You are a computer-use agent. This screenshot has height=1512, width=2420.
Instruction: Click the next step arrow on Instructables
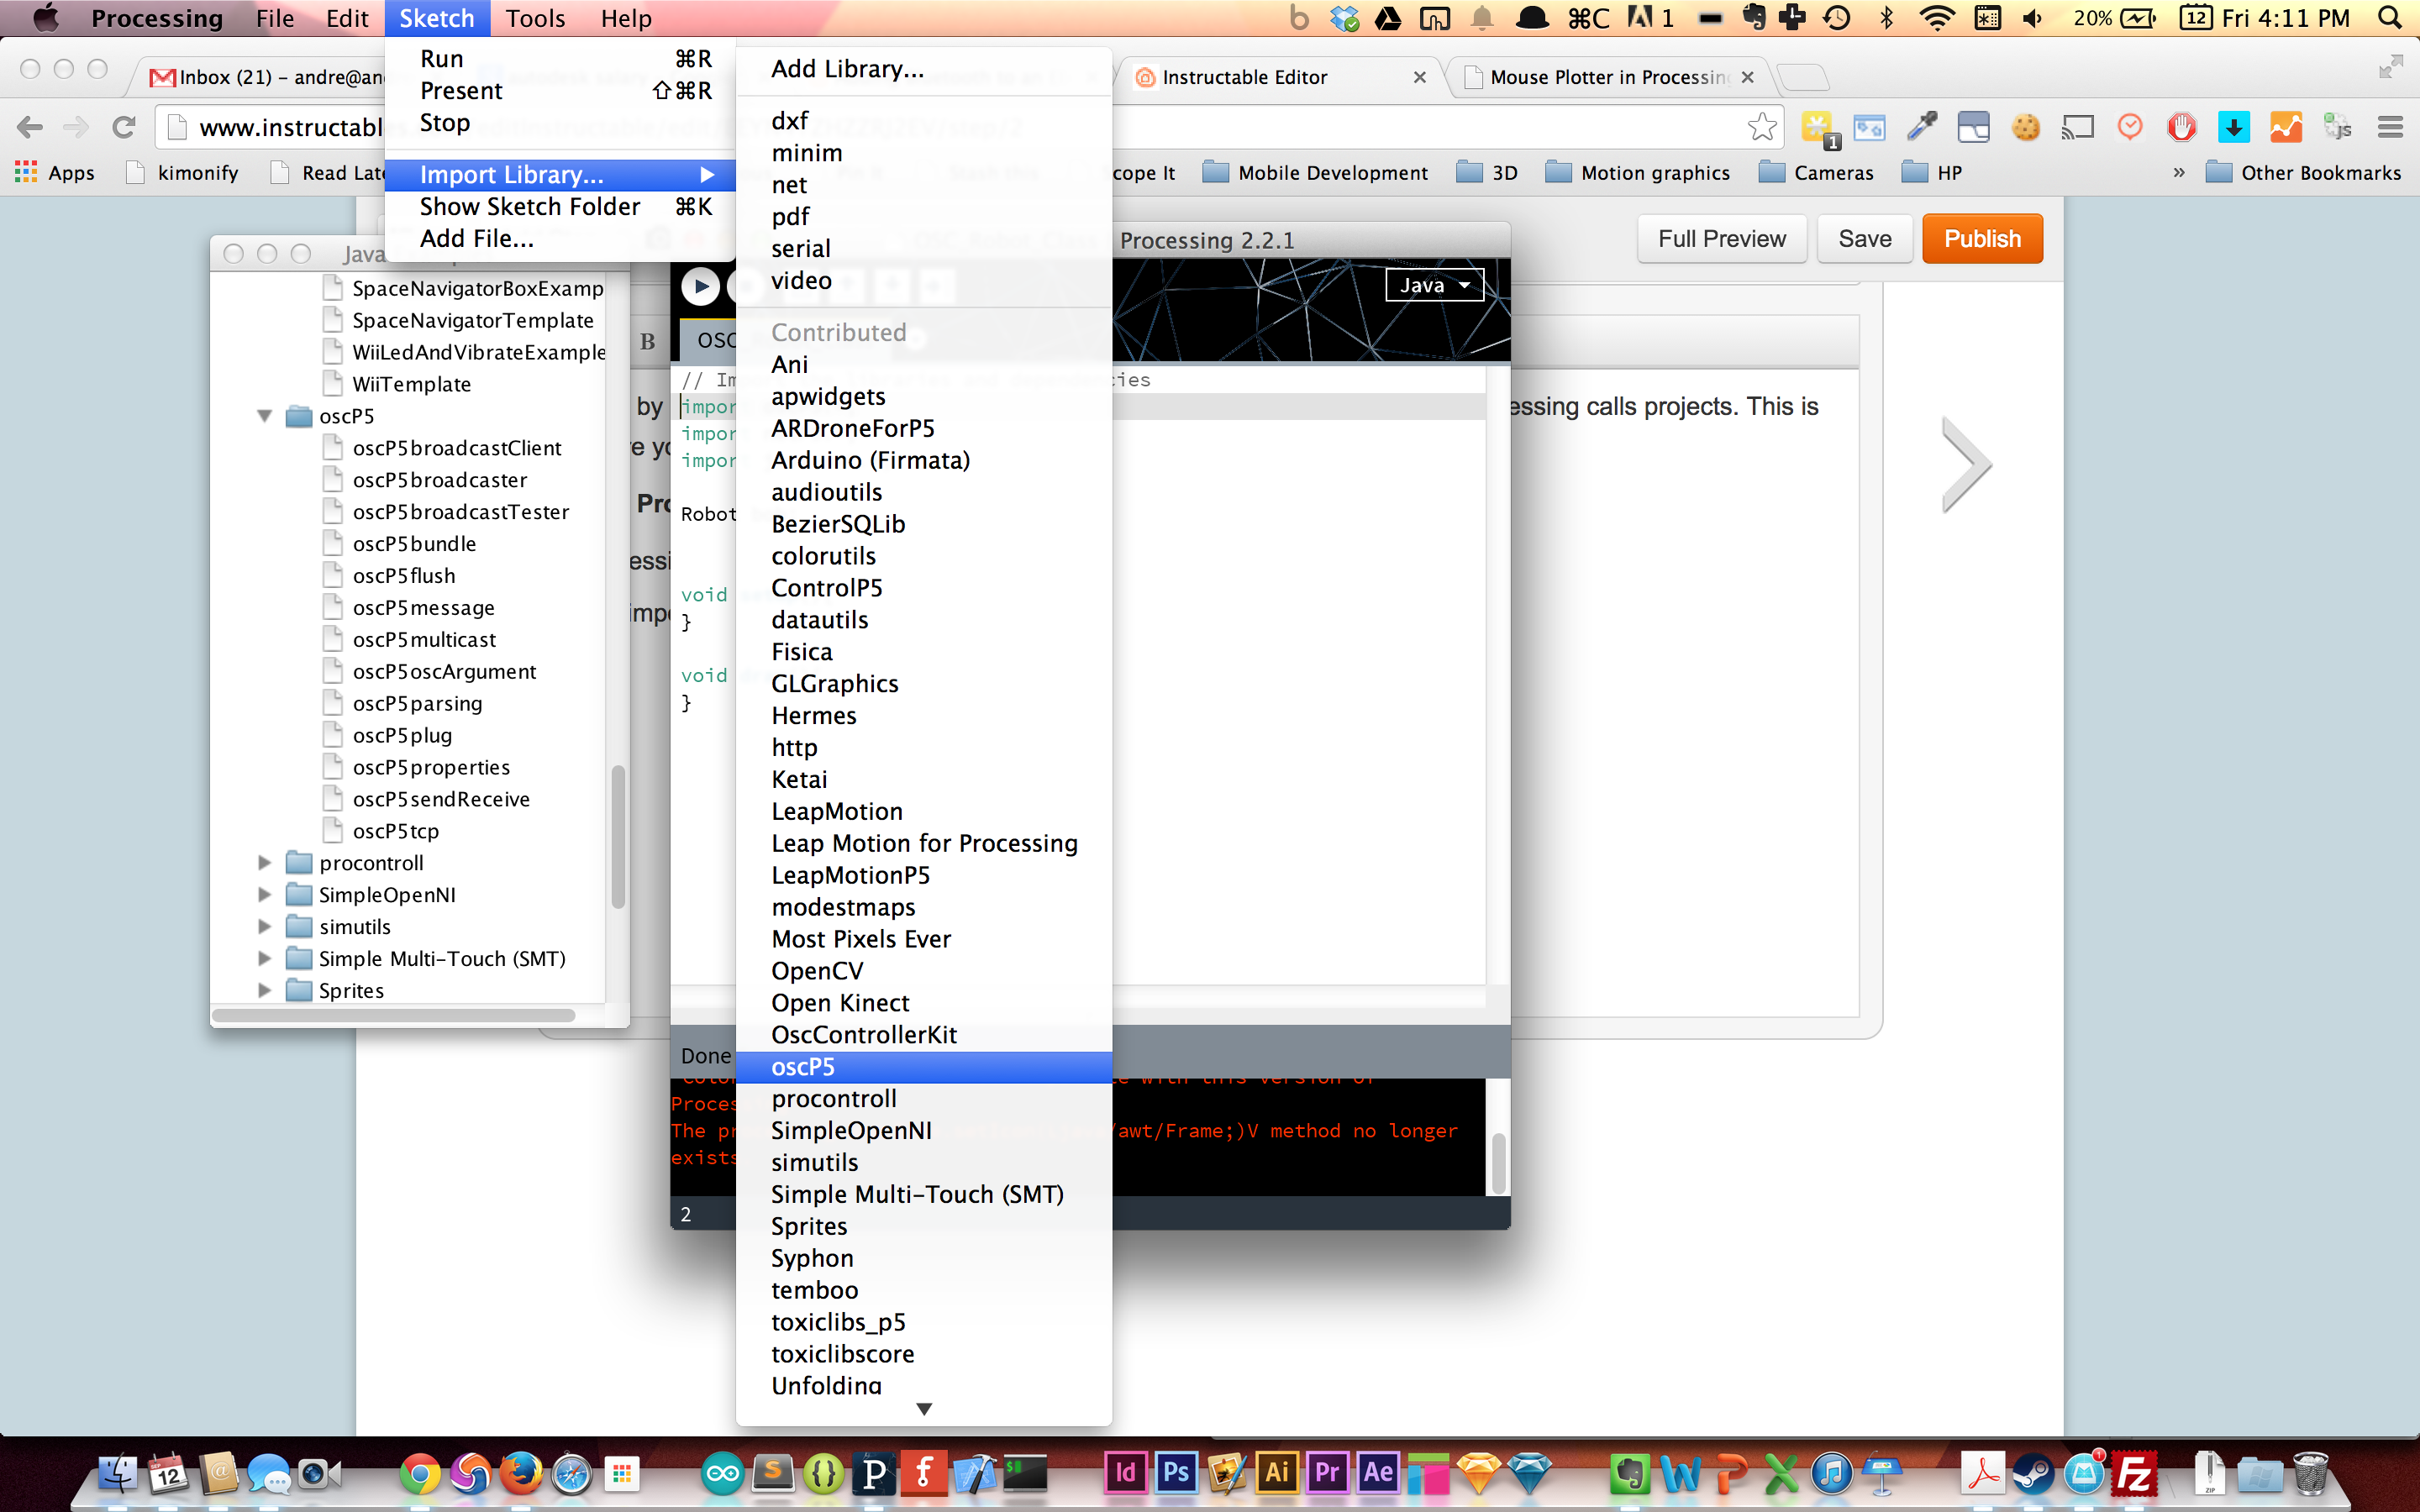tap(1966, 466)
